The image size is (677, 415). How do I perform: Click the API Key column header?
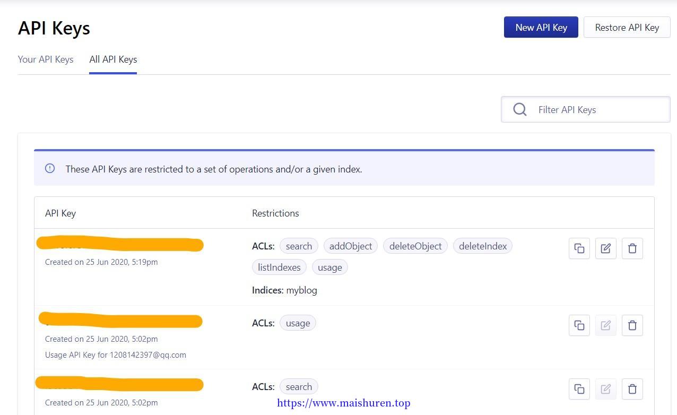point(60,213)
